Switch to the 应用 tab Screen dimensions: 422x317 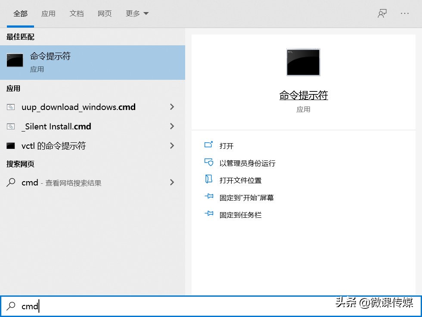[49, 13]
